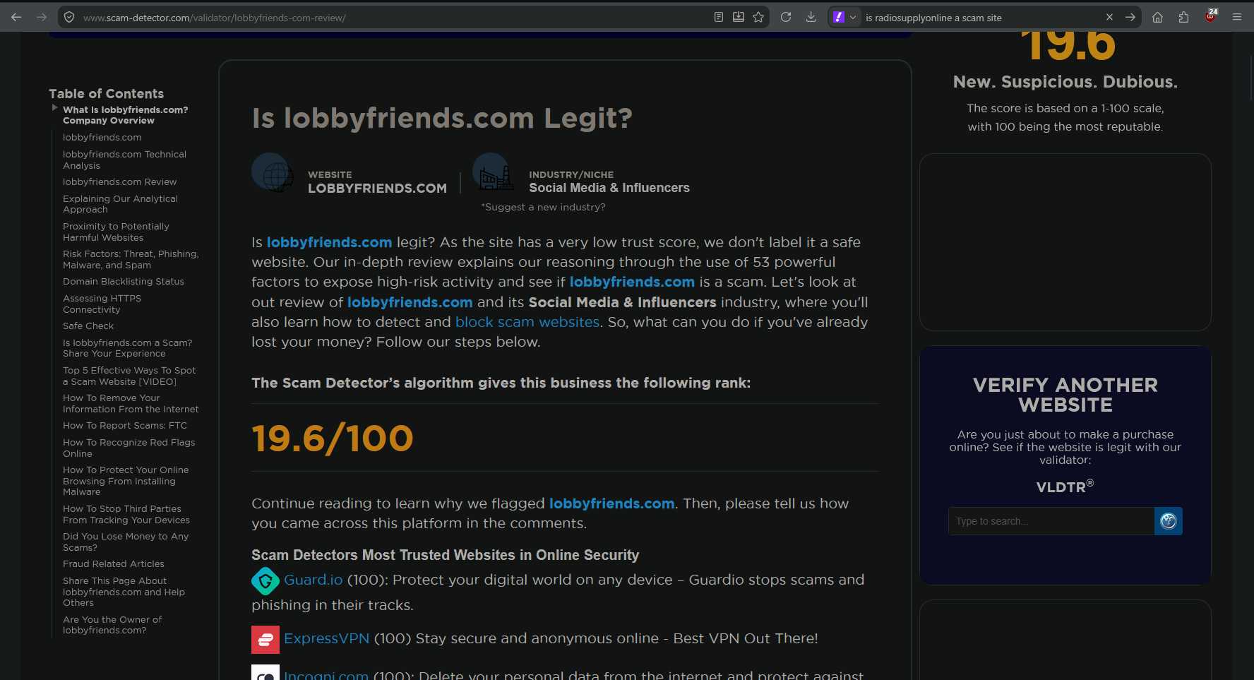This screenshot has width=1254, height=680.
Task: Clear the search bar text
Action: (x=1109, y=17)
